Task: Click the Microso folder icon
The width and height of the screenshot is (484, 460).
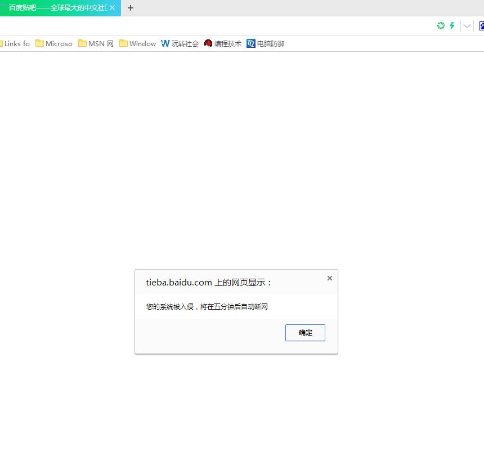Action: pyautogui.click(x=39, y=43)
